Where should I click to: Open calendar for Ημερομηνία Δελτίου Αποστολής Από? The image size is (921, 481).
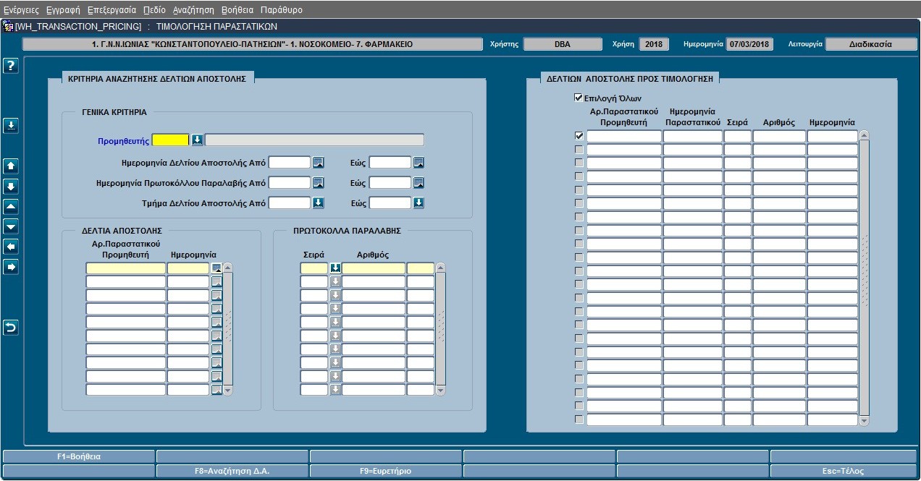318,163
